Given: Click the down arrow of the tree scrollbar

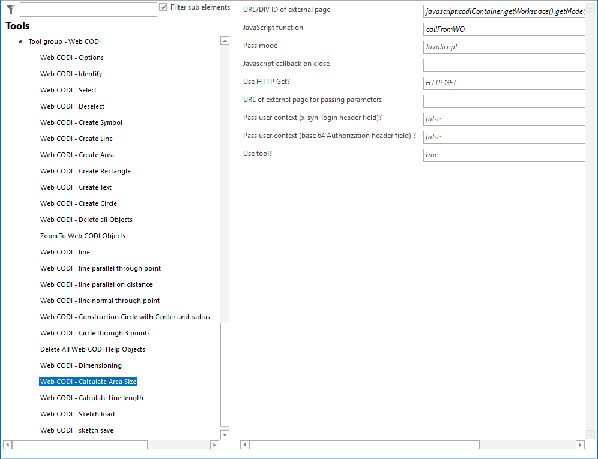Looking at the screenshot, I should (225, 434).
